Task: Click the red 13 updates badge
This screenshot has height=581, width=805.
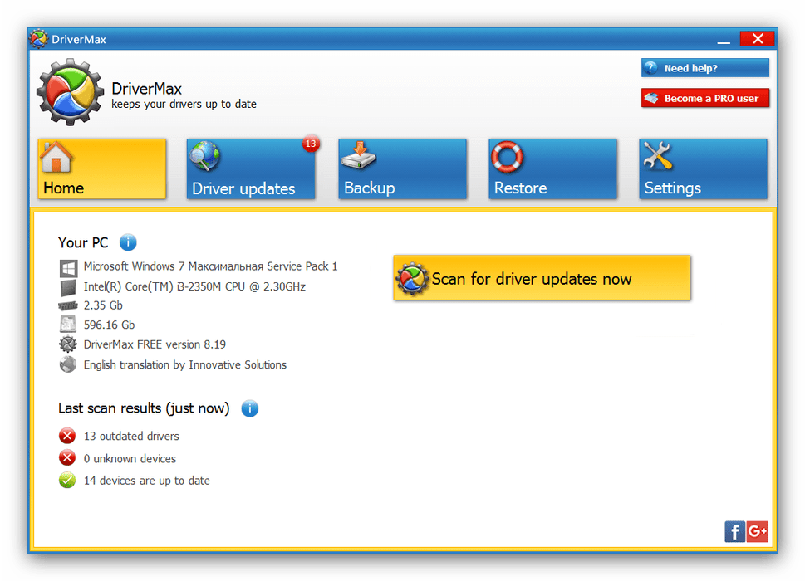Action: click(311, 144)
